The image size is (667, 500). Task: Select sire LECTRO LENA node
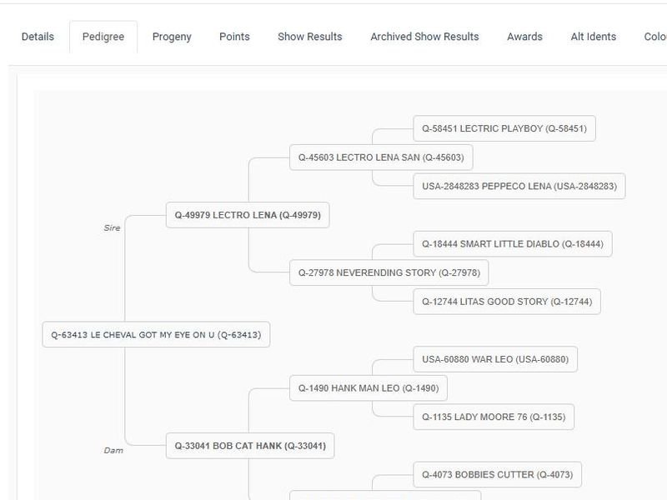pyautogui.click(x=248, y=215)
